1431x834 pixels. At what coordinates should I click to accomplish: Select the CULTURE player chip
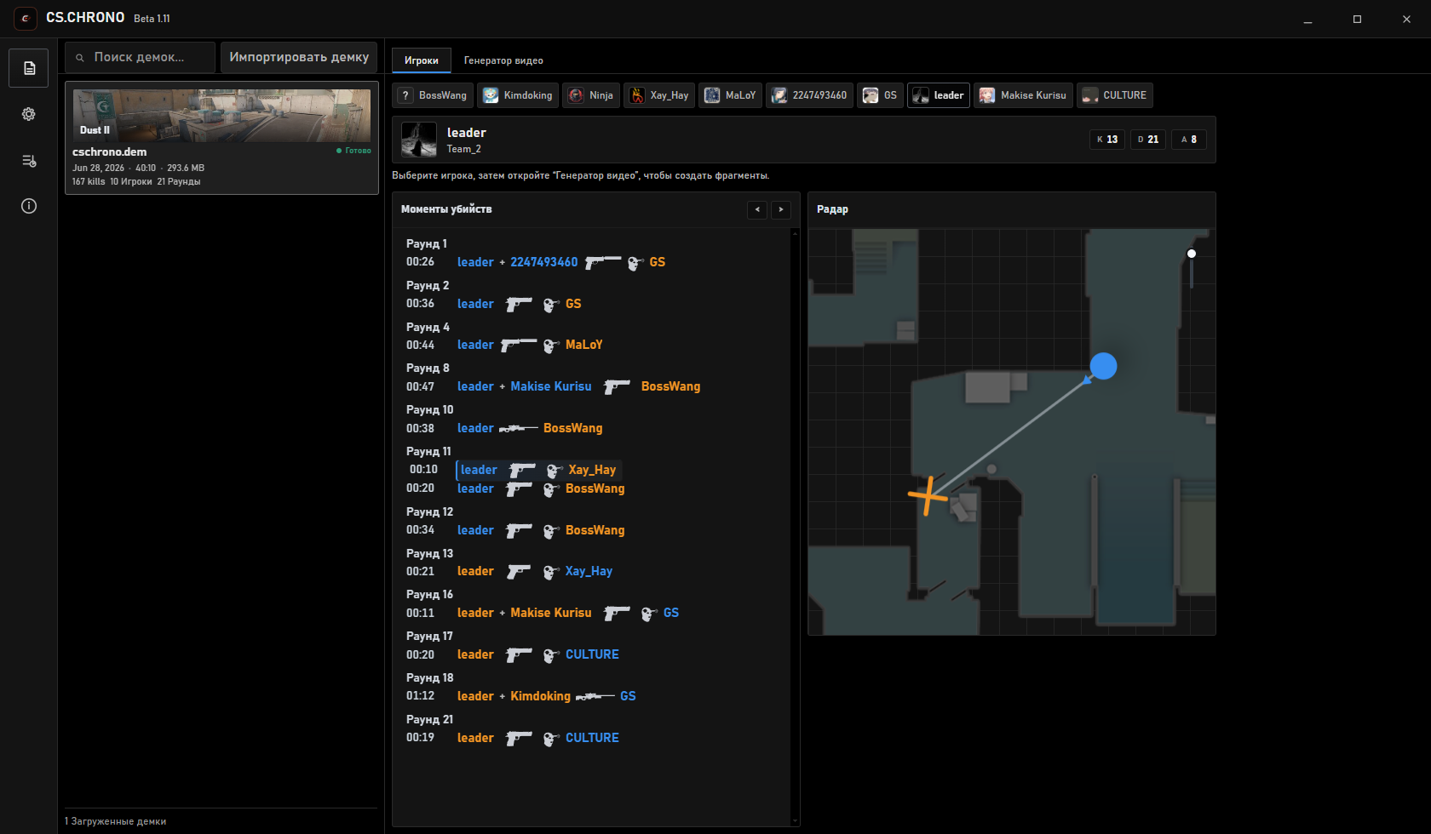click(1115, 95)
